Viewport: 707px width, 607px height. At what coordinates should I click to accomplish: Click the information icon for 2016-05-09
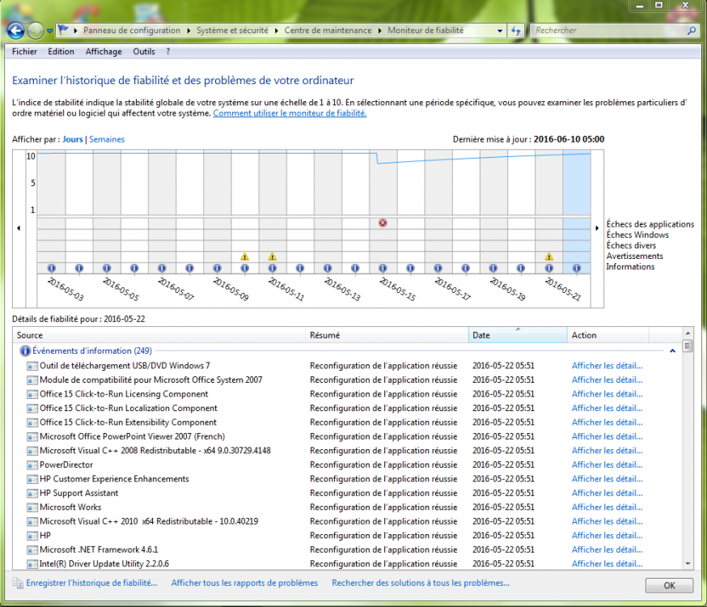click(218, 268)
